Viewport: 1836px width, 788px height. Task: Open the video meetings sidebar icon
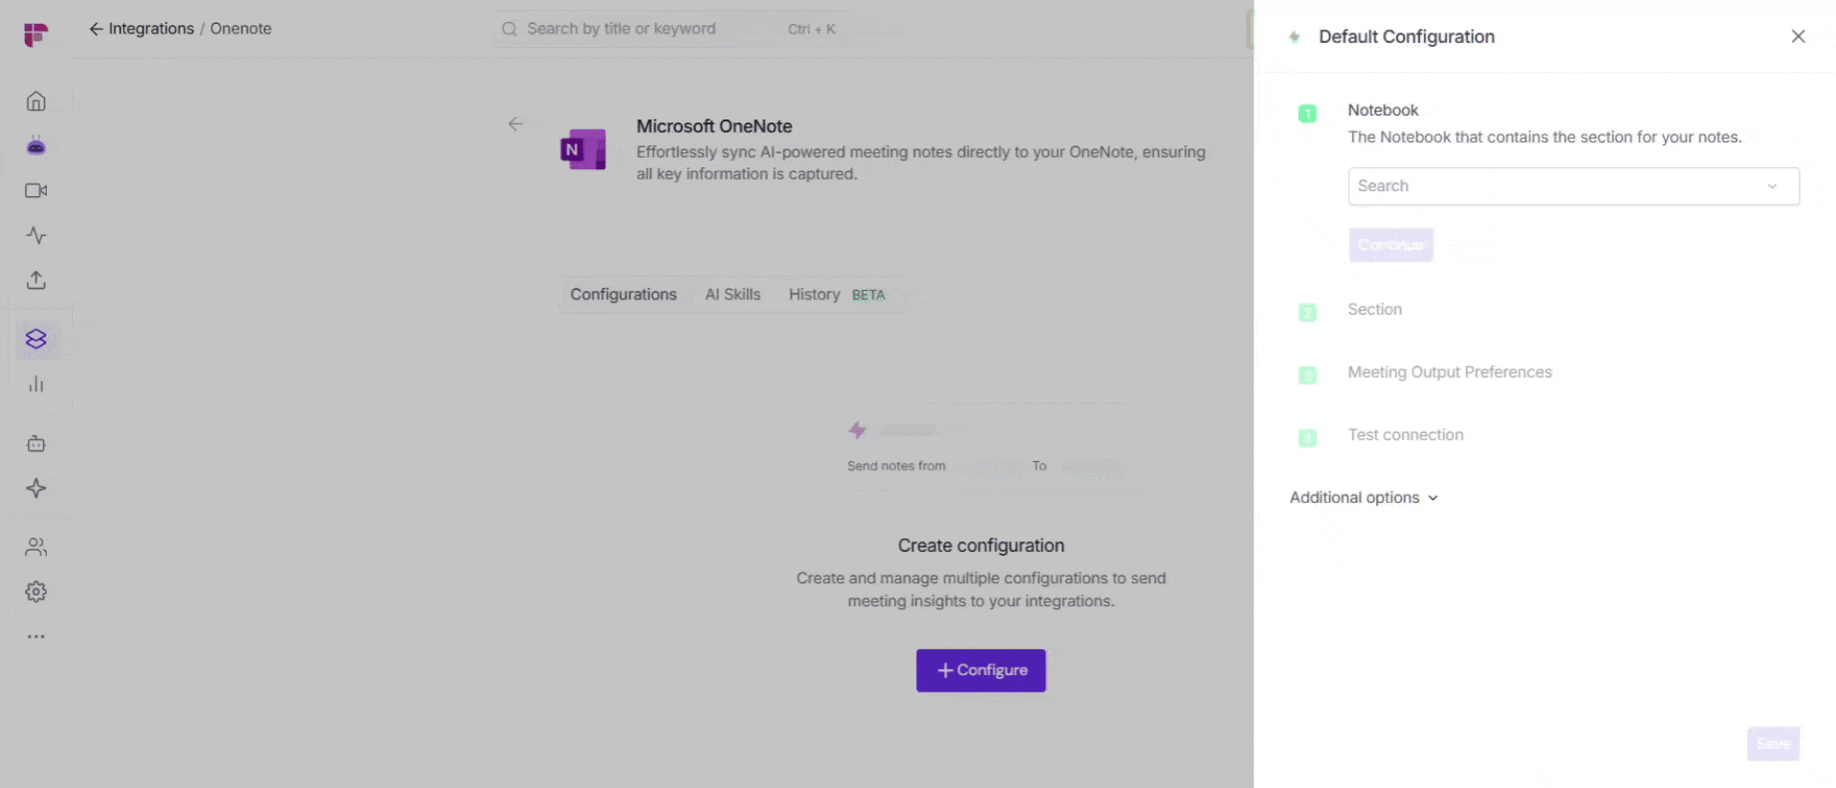[36, 190]
